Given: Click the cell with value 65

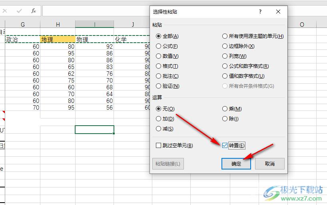Looking at the screenshot, I should (58, 67).
